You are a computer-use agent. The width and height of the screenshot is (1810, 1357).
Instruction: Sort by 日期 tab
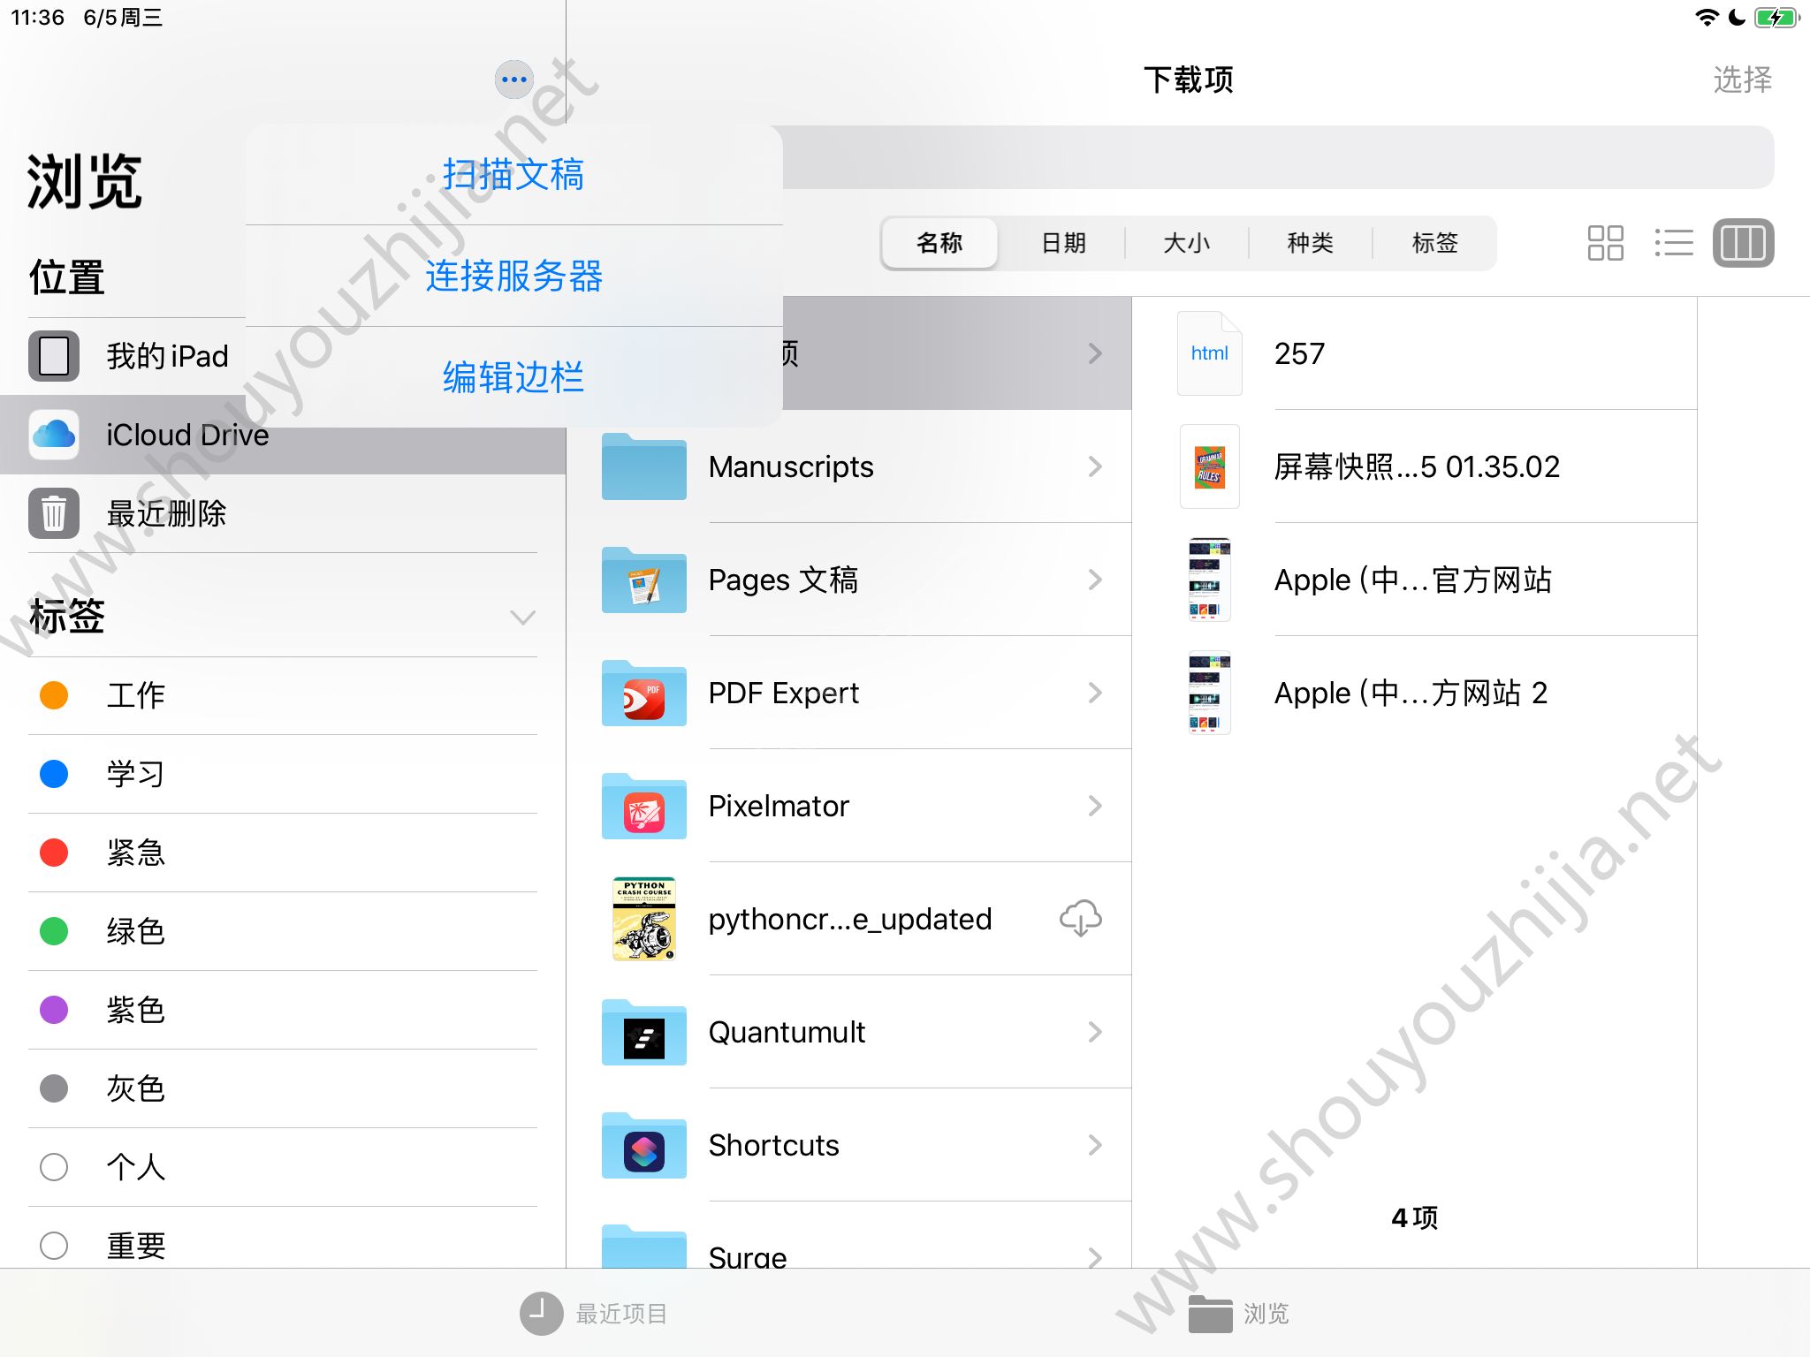tap(1063, 243)
